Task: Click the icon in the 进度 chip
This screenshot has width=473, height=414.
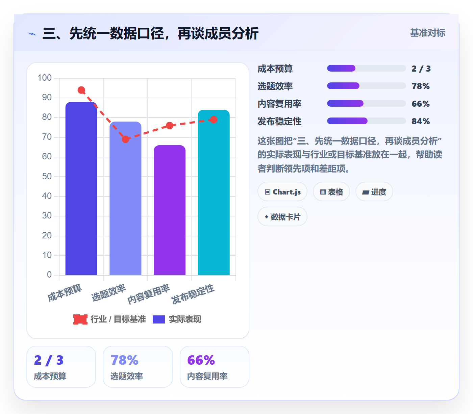Action: [366, 192]
